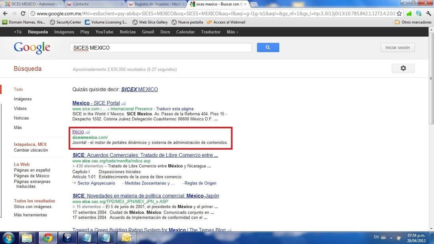Open Windows Start menu orb
This screenshot has width=434, height=244.
coord(9,238)
